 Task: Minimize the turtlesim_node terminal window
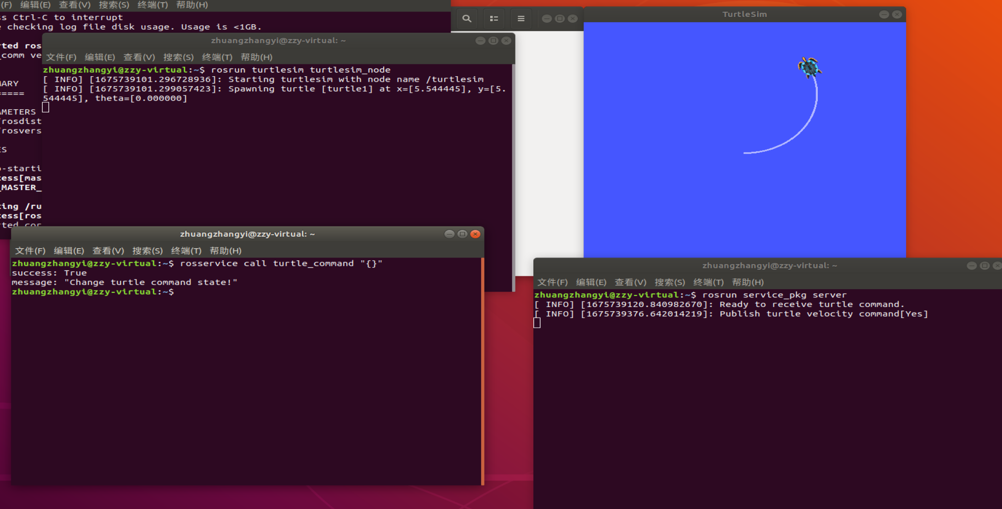(x=480, y=41)
